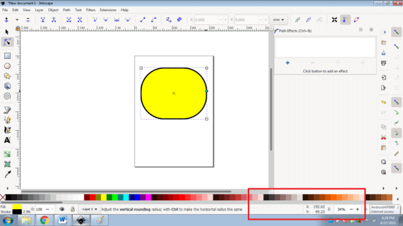This screenshot has height=226, width=403.
Task: Click the yellow Fill indicator
Action: click(x=17, y=207)
